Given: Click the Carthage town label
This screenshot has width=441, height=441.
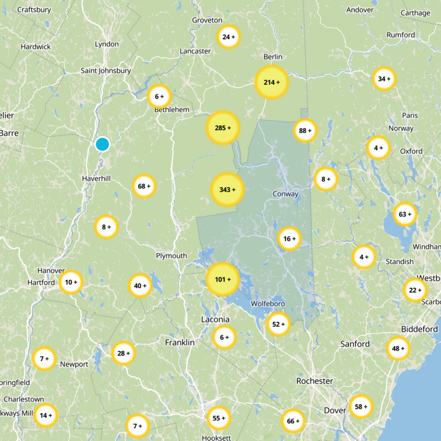Looking at the screenshot, I should (416, 13).
